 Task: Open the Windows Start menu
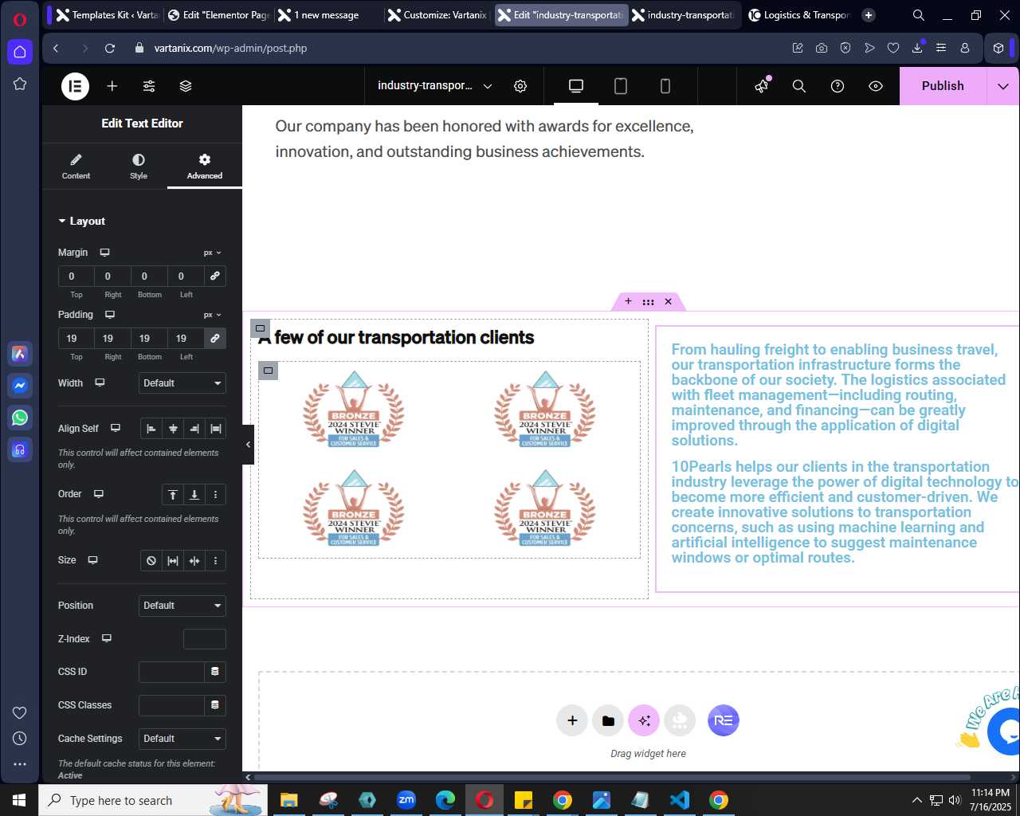[x=19, y=800]
